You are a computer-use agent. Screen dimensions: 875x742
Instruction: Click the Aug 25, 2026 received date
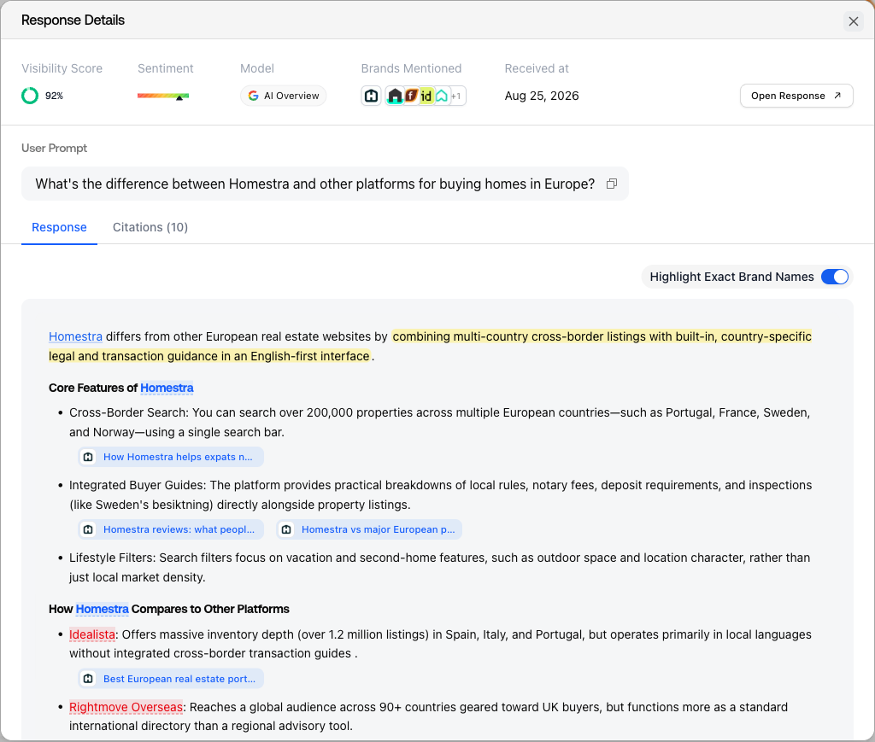tap(541, 96)
